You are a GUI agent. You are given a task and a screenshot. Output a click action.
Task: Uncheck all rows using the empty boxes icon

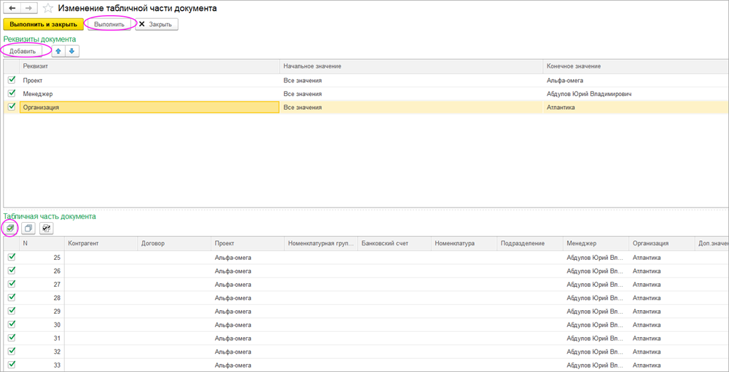28,229
